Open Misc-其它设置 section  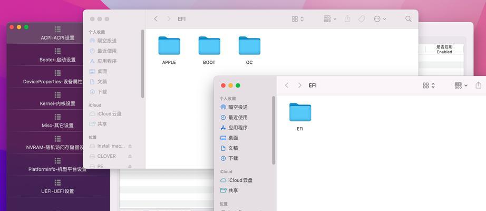point(57,121)
